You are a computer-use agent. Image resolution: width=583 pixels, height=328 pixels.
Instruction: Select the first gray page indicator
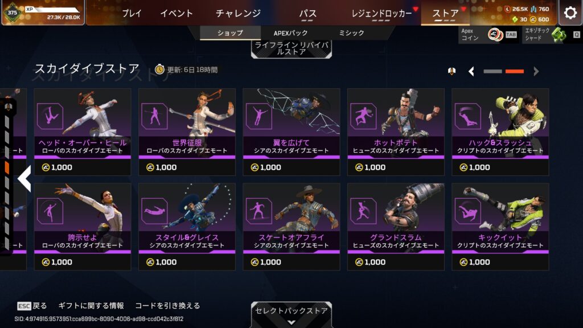492,71
